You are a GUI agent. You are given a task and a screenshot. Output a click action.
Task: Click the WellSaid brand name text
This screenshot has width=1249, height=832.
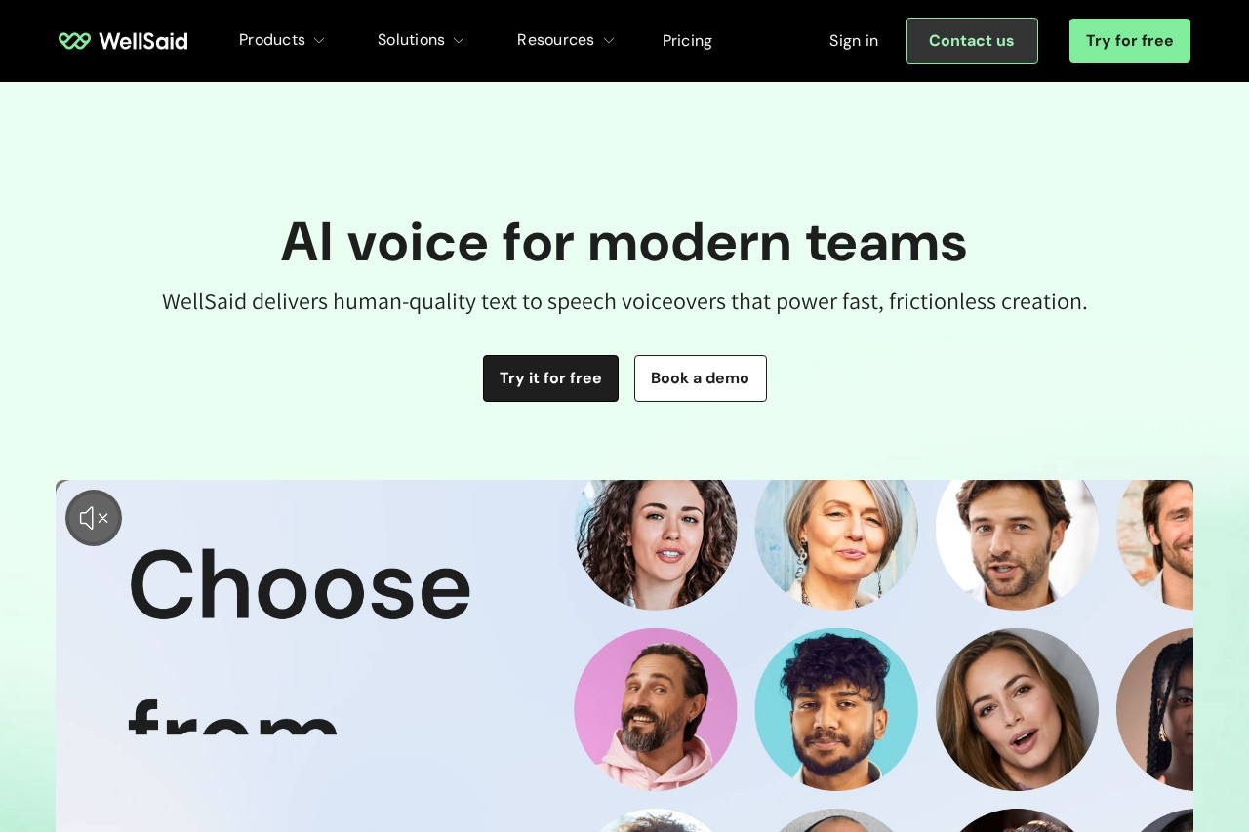(143, 41)
